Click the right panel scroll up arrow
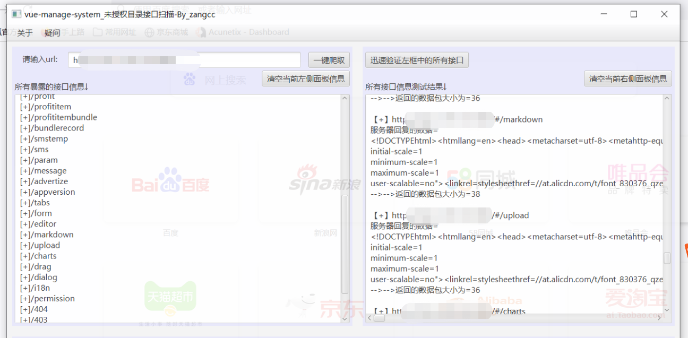Viewport: 688px width, 338px height. tap(667, 99)
